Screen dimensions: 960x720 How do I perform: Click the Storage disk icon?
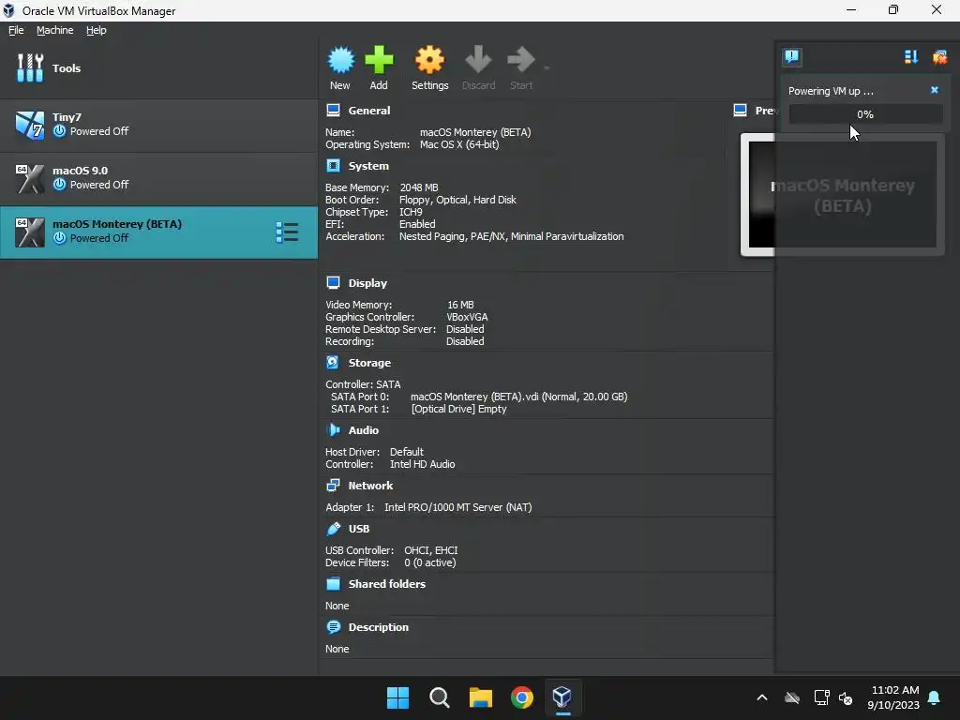(333, 363)
